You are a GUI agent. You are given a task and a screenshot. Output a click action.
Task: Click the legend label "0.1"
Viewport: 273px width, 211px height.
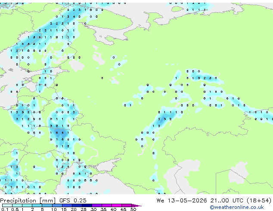tap(5, 209)
